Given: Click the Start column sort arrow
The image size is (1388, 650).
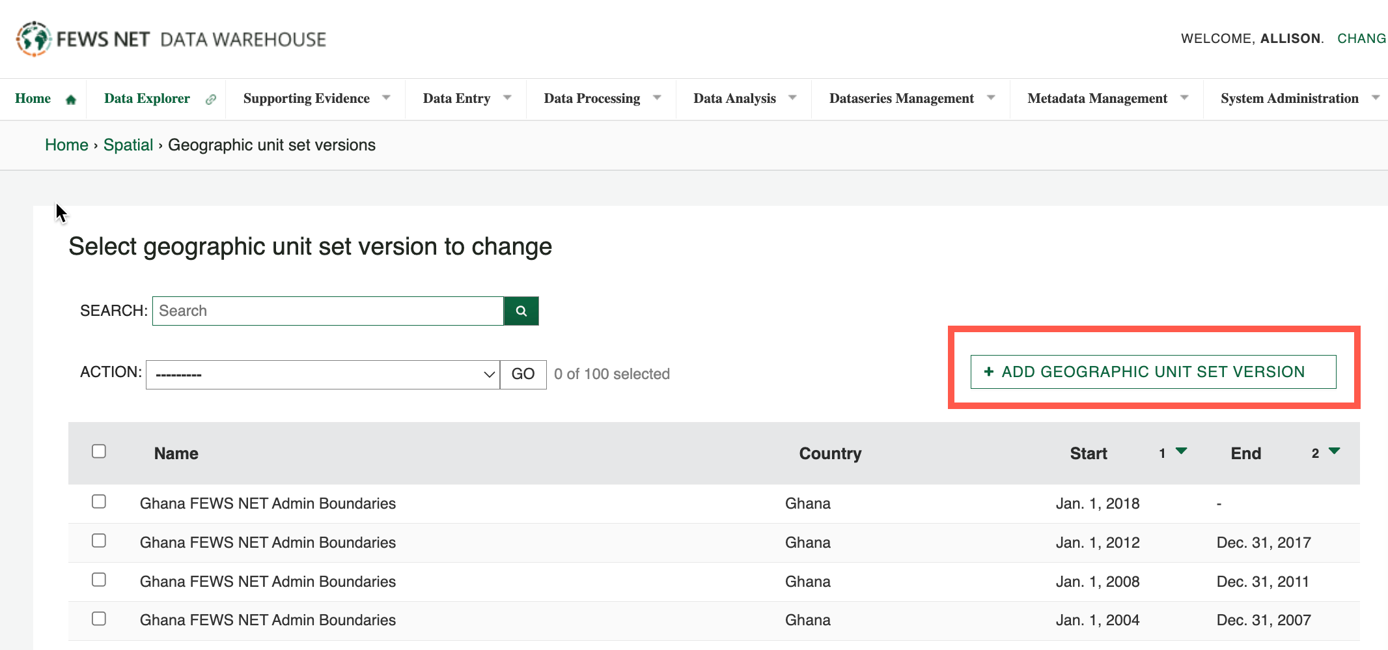Looking at the screenshot, I should 1181,451.
